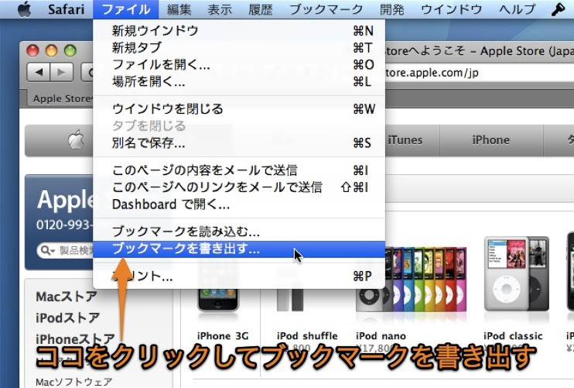This screenshot has height=388, width=574.
Task: Click the iPod classic product image
Action: 517,274
